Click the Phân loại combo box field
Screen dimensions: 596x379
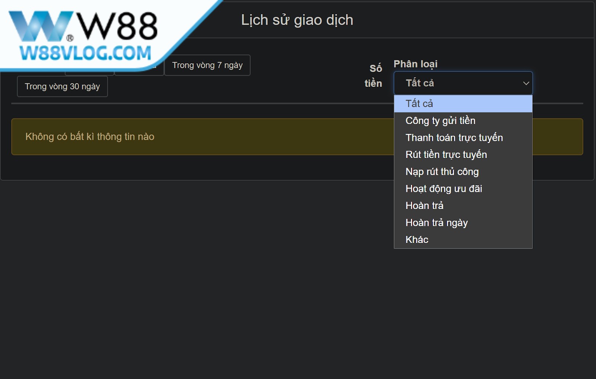(x=463, y=83)
